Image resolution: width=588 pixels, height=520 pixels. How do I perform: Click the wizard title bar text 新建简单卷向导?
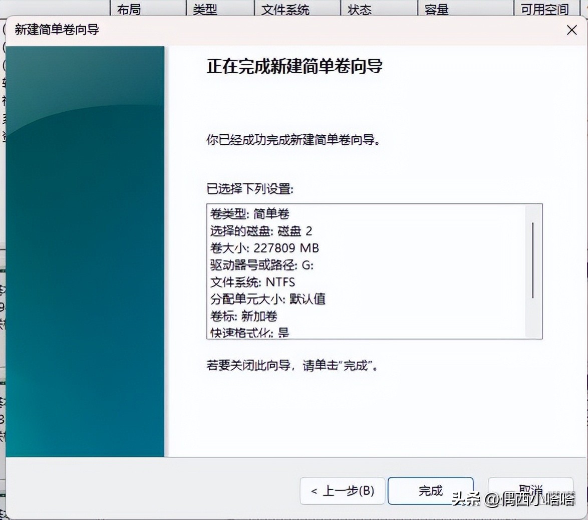click(x=56, y=30)
